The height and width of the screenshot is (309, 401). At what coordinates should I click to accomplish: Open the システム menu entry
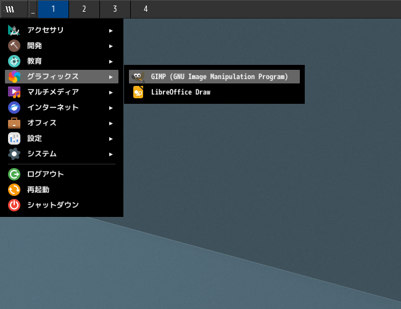tap(62, 154)
